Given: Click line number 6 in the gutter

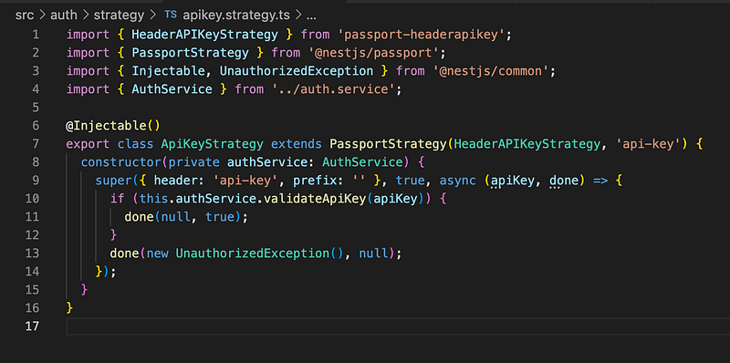Looking at the screenshot, I should point(36,126).
